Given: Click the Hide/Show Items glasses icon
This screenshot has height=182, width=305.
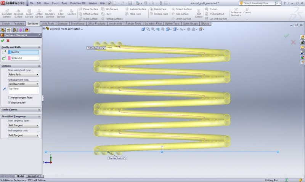Looking at the screenshot, I should (x=182, y=29).
